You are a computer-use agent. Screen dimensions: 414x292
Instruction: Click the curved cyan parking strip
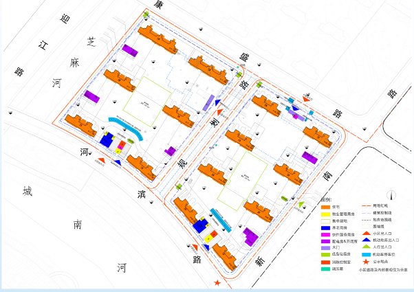point(126,126)
